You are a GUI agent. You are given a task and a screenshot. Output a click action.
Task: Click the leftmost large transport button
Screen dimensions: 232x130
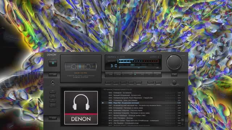[x=109, y=74]
